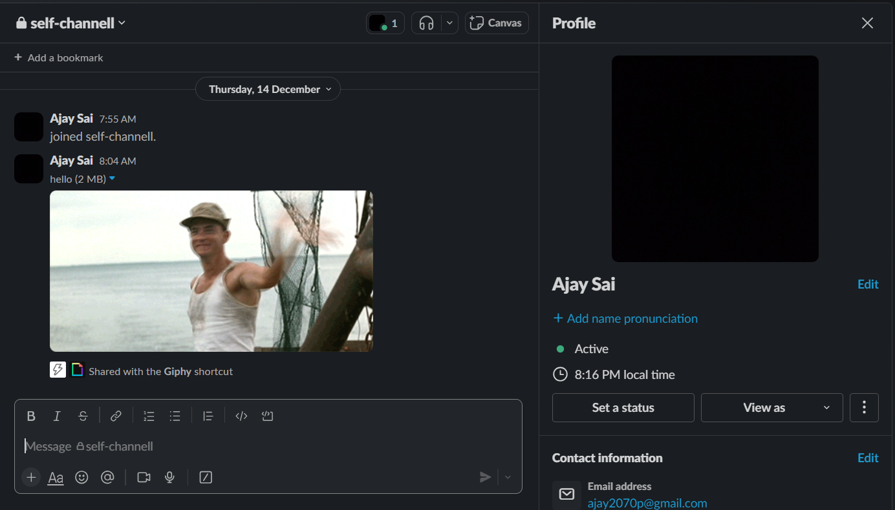Image resolution: width=895 pixels, height=510 pixels.
Task: Insert a code block
Action: click(268, 416)
